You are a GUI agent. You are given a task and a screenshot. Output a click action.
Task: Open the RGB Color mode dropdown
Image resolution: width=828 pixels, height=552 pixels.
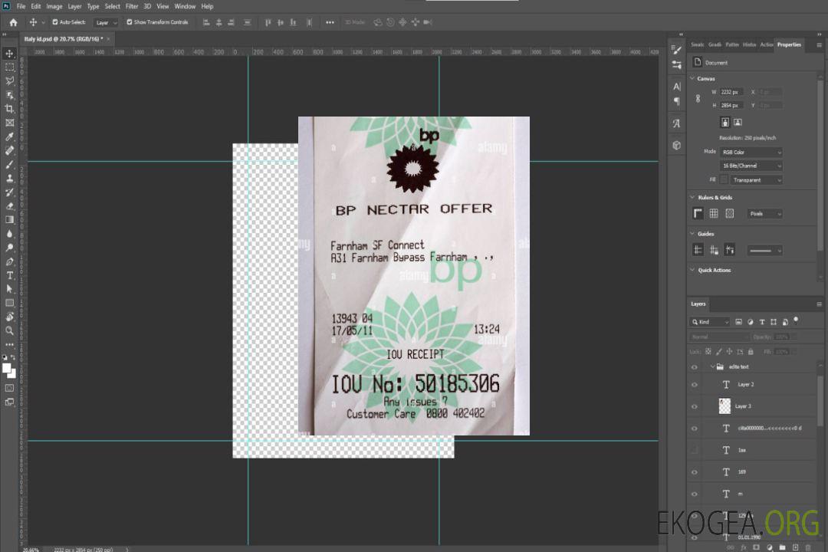tap(751, 152)
